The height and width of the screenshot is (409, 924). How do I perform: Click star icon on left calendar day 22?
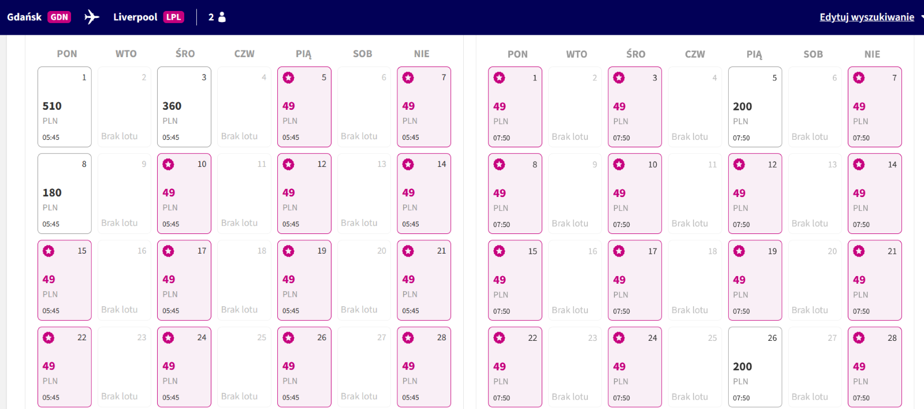click(x=49, y=337)
